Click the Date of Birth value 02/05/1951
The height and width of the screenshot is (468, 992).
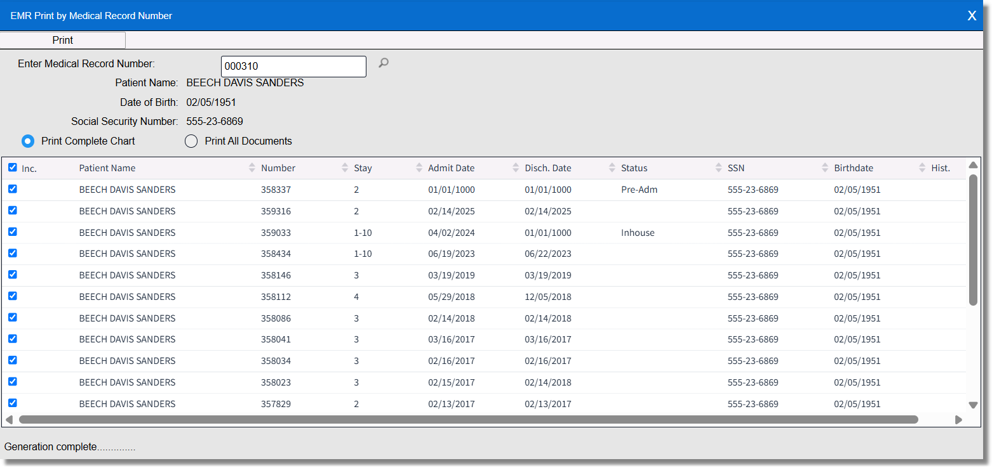tap(211, 102)
